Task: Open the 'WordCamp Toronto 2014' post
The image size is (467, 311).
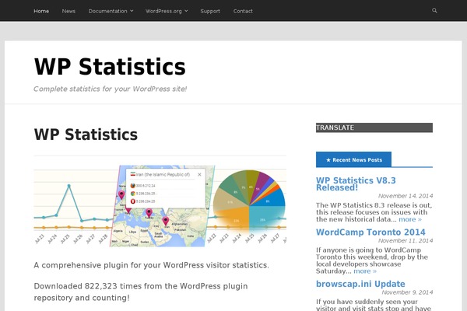Action: pos(370,232)
